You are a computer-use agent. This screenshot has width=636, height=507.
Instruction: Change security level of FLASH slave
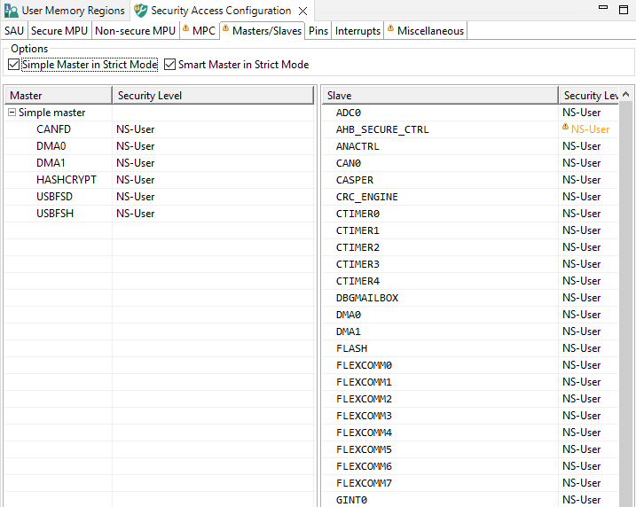pyautogui.click(x=581, y=348)
